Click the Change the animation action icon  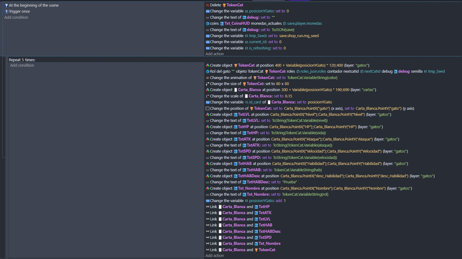pos(208,78)
